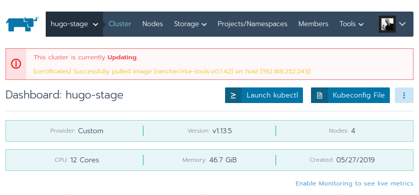Click the document icon on Kubeconfig File
The image size is (419, 195).
click(x=320, y=95)
